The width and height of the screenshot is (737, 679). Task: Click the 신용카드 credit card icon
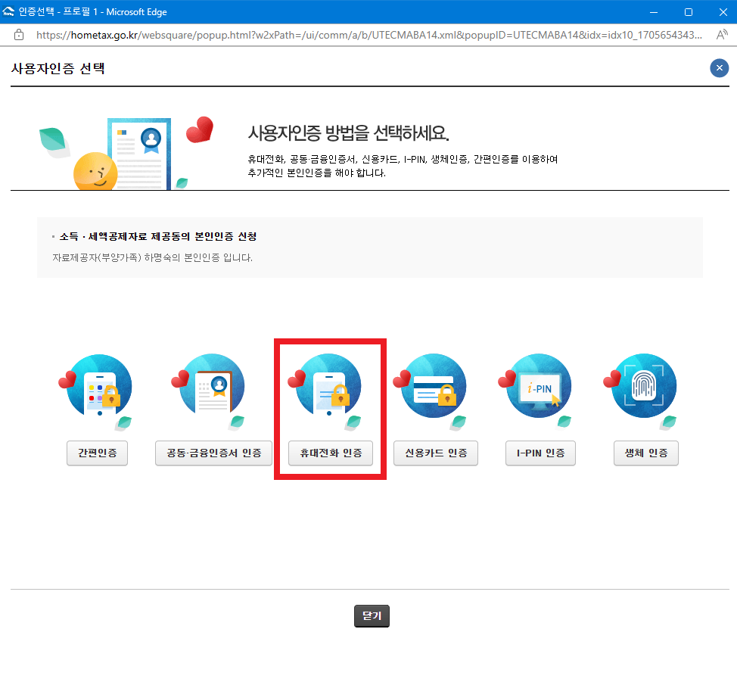tap(431, 391)
